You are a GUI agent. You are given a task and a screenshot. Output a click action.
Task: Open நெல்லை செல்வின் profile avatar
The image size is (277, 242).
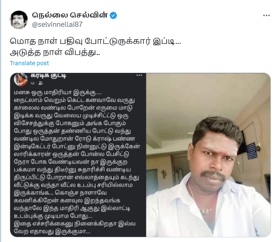click(x=19, y=19)
